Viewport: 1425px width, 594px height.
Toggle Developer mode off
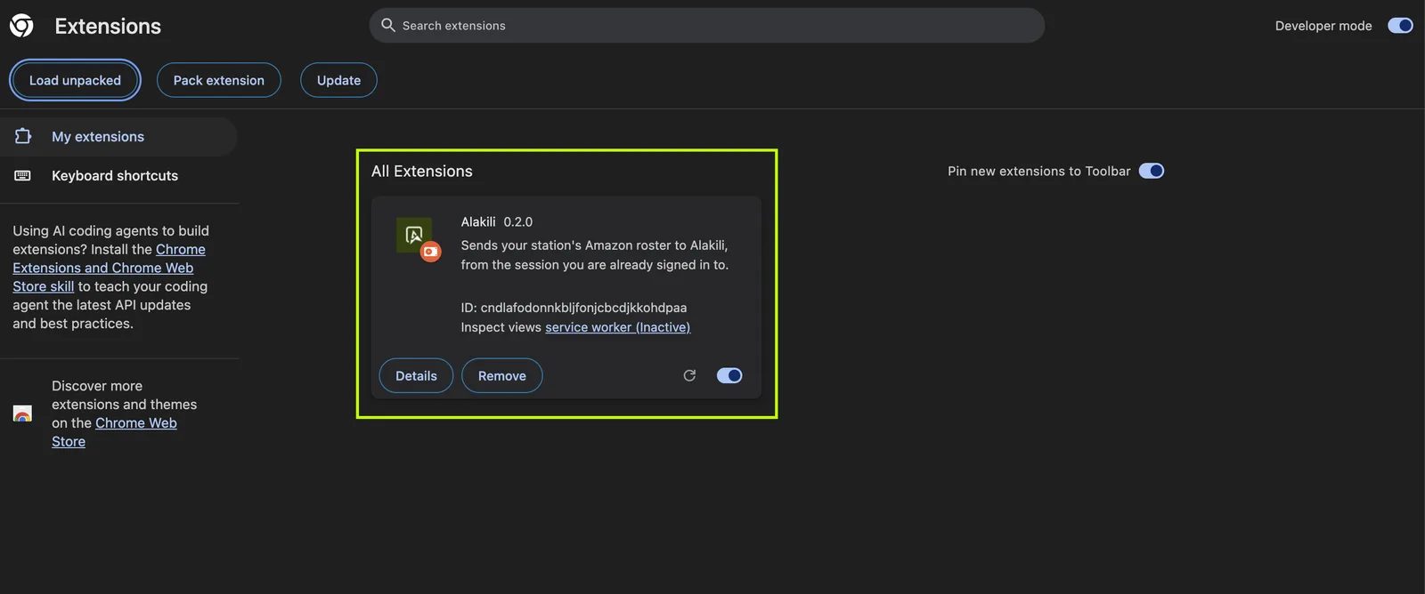point(1400,26)
